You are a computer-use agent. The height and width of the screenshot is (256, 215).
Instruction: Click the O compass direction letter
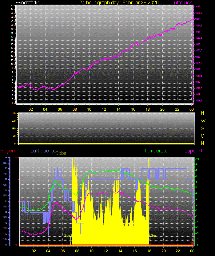(x=203, y=136)
